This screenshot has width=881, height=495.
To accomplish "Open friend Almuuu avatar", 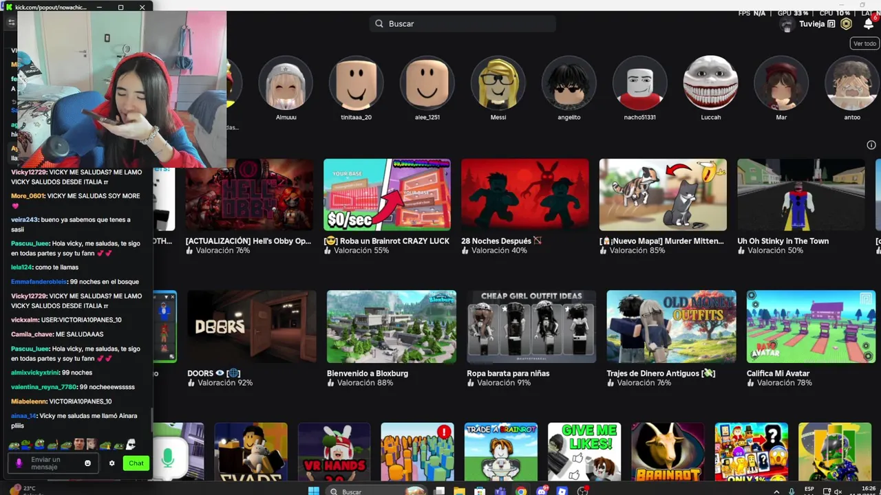I will (286, 83).
